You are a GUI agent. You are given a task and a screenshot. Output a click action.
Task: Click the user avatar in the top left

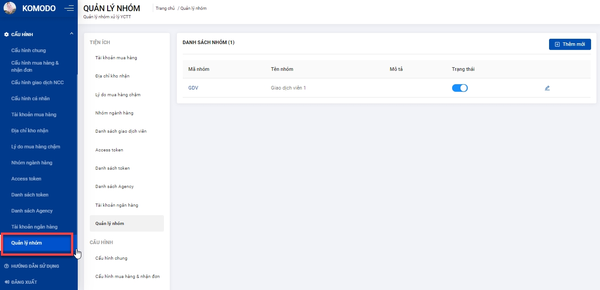(x=10, y=8)
